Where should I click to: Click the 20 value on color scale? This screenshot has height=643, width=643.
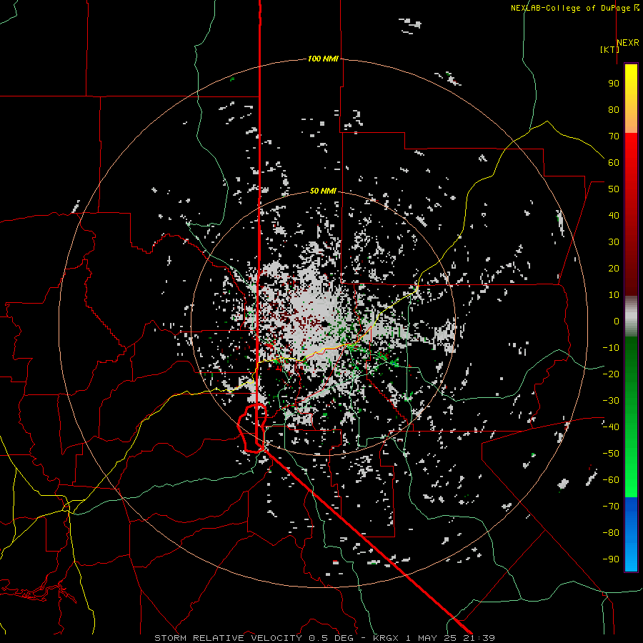coord(614,269)
